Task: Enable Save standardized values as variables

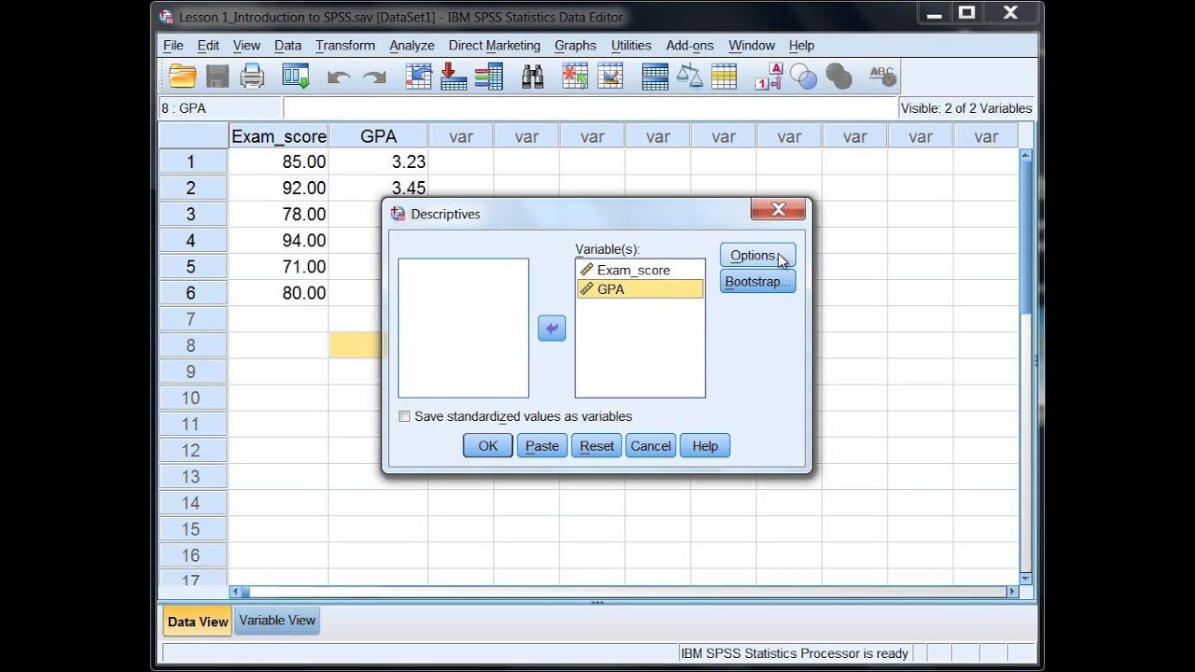Action: 404,417
